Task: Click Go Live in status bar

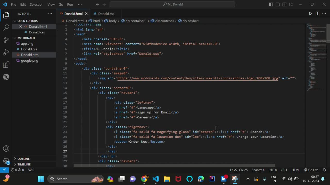Action: 311,170
